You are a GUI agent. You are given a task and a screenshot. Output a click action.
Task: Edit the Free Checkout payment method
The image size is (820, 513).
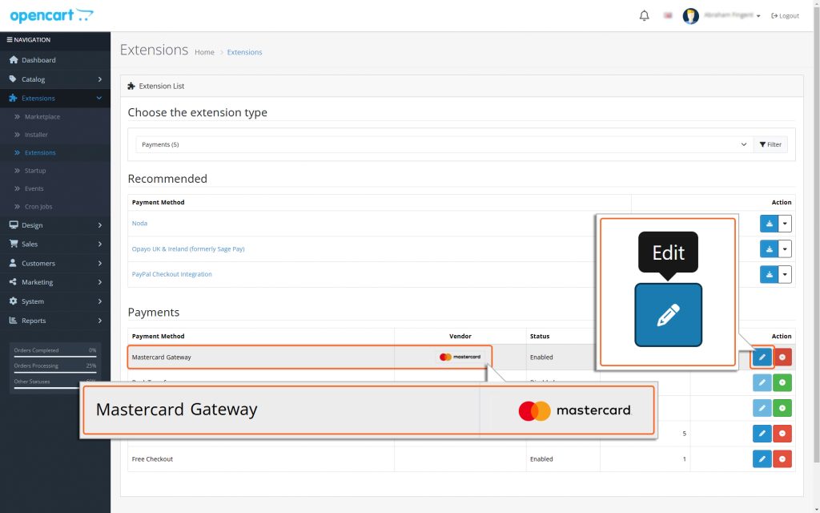(762, 458)
